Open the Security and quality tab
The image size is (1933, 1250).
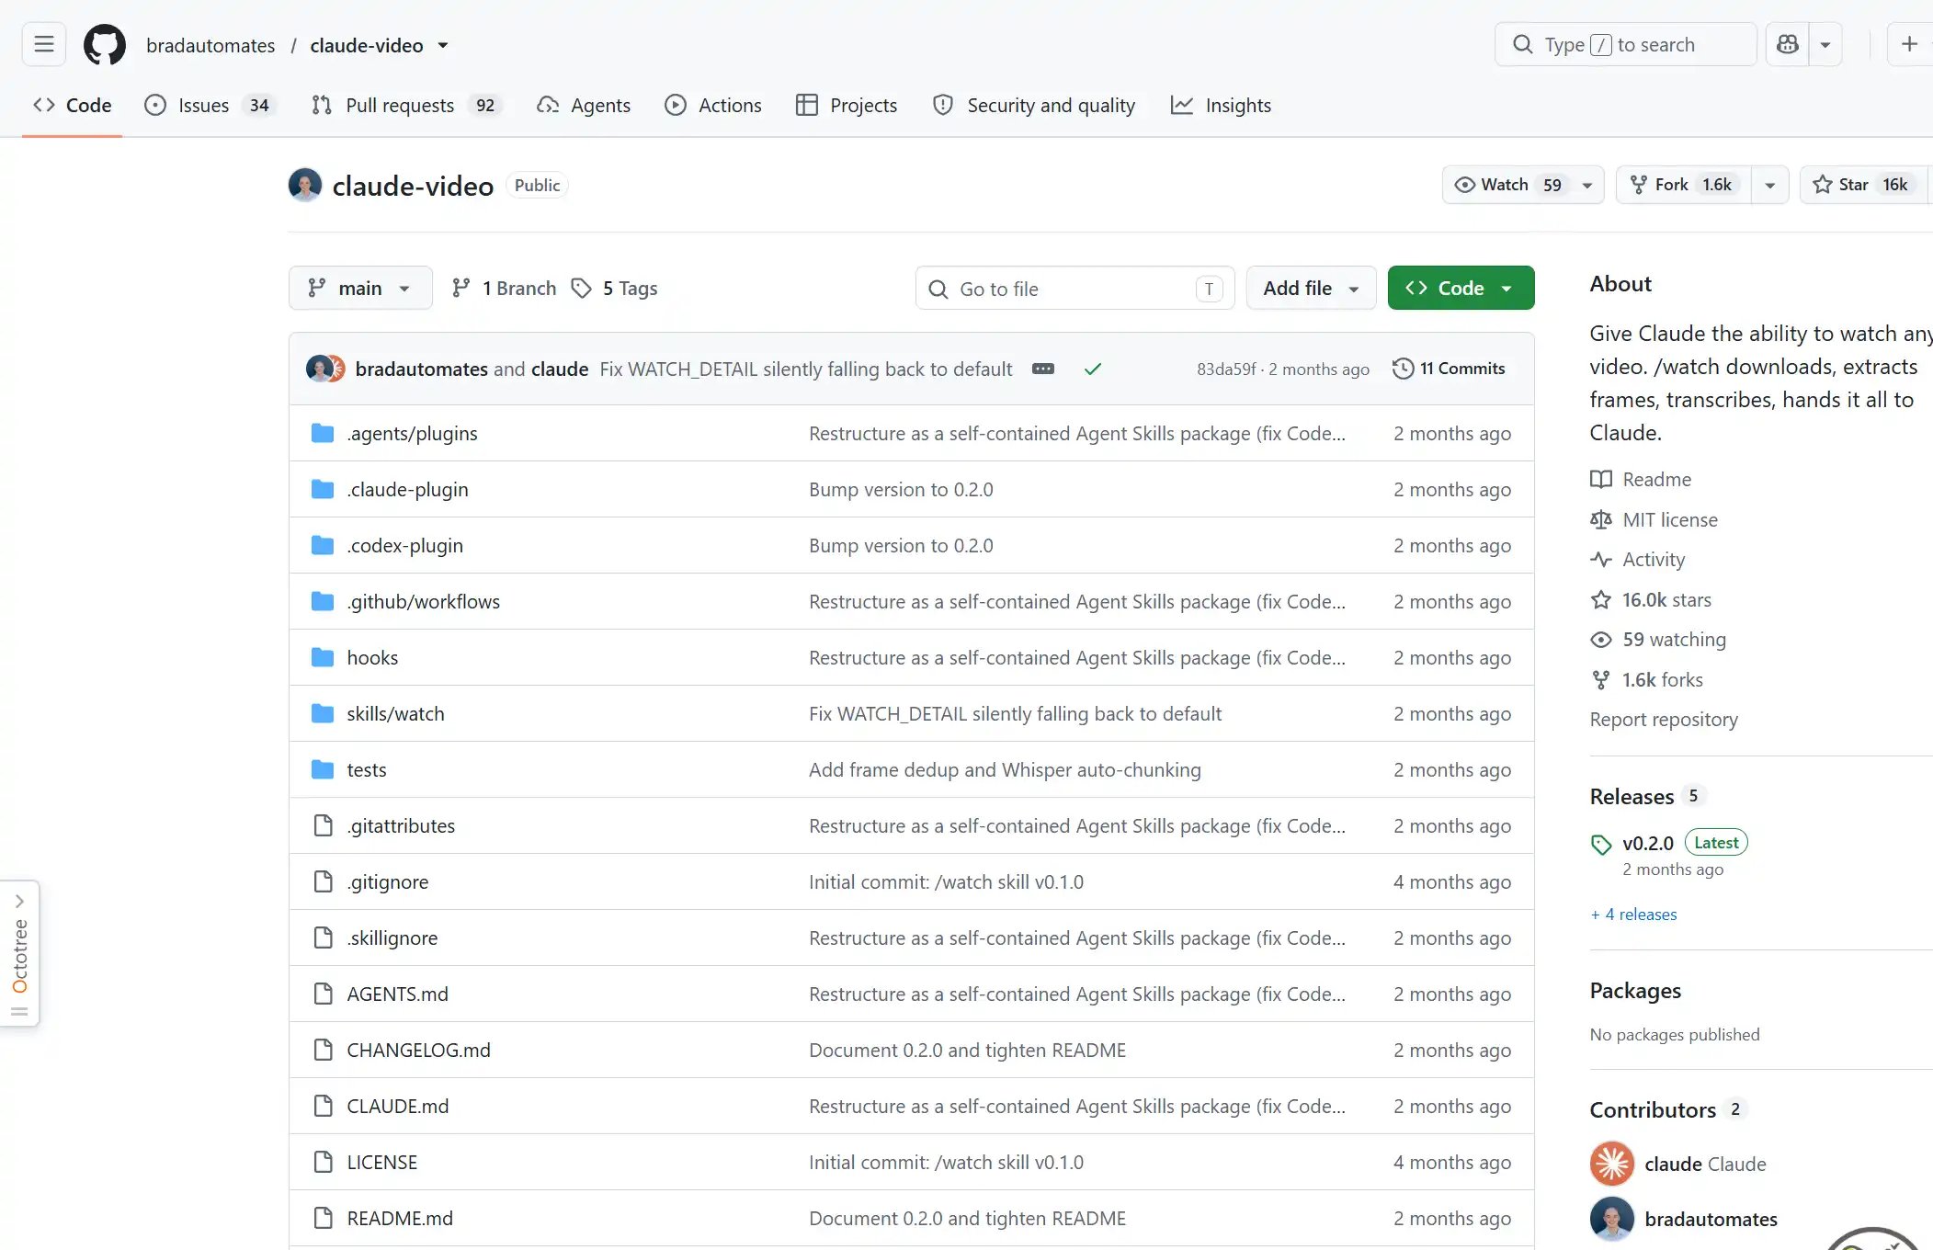click(x=1034, y=106)
